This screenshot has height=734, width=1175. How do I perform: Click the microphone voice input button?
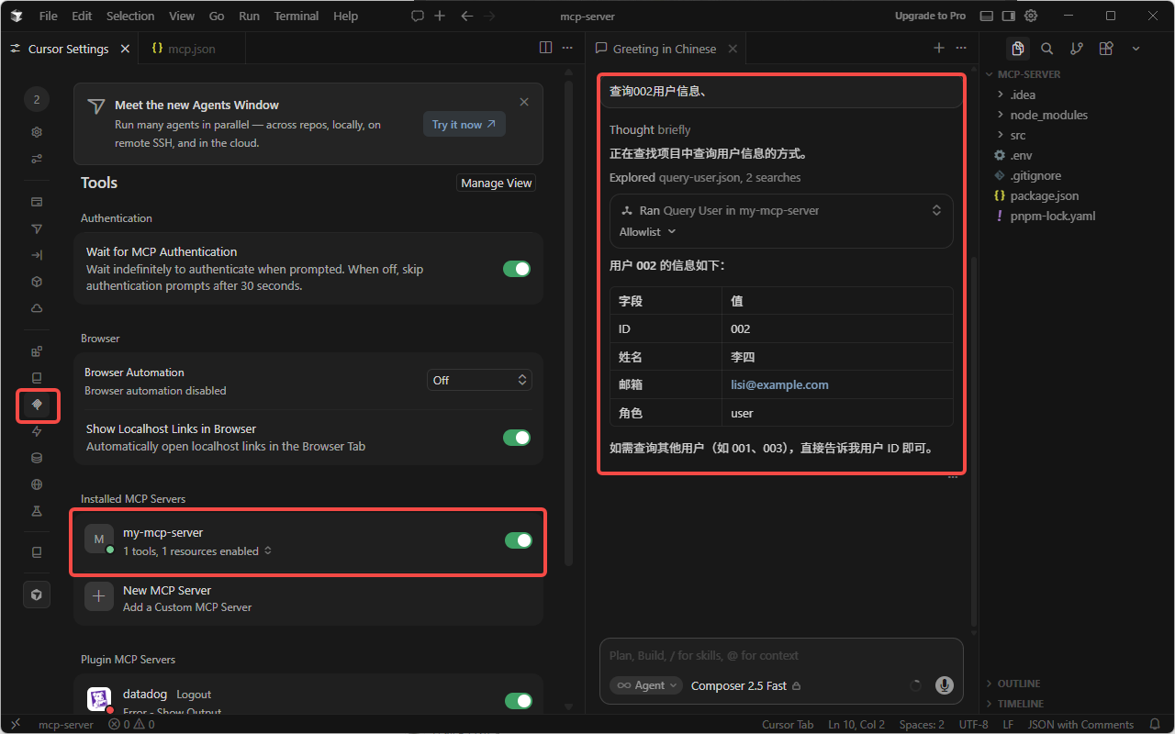click(944, 685)
